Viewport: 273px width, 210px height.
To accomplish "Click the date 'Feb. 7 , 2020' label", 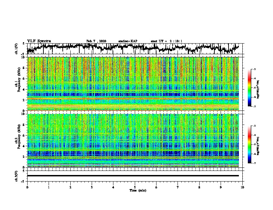I will pyautogui.click(x=96, y=41).
